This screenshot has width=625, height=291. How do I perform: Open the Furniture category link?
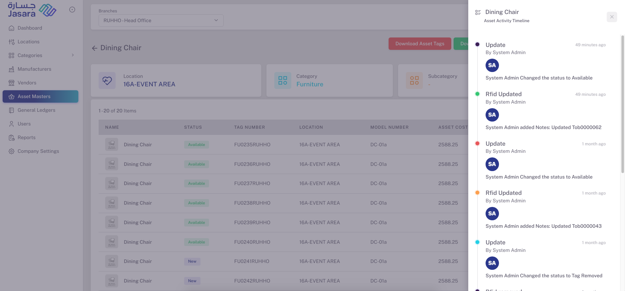(310, 84)
